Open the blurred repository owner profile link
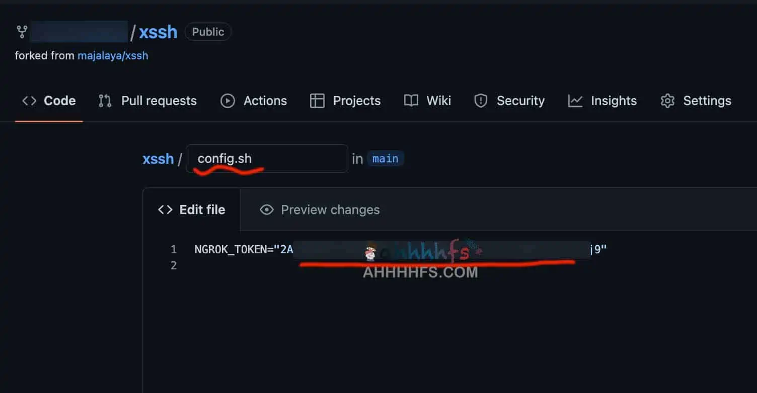Image resolution: width=757 pixels, height=393 pixels. click(x=79, y=32)
